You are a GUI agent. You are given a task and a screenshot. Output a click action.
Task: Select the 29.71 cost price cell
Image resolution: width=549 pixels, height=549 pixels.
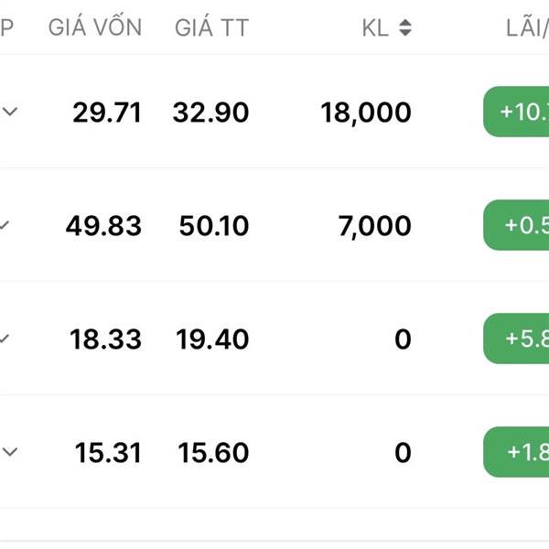[107, 113]
